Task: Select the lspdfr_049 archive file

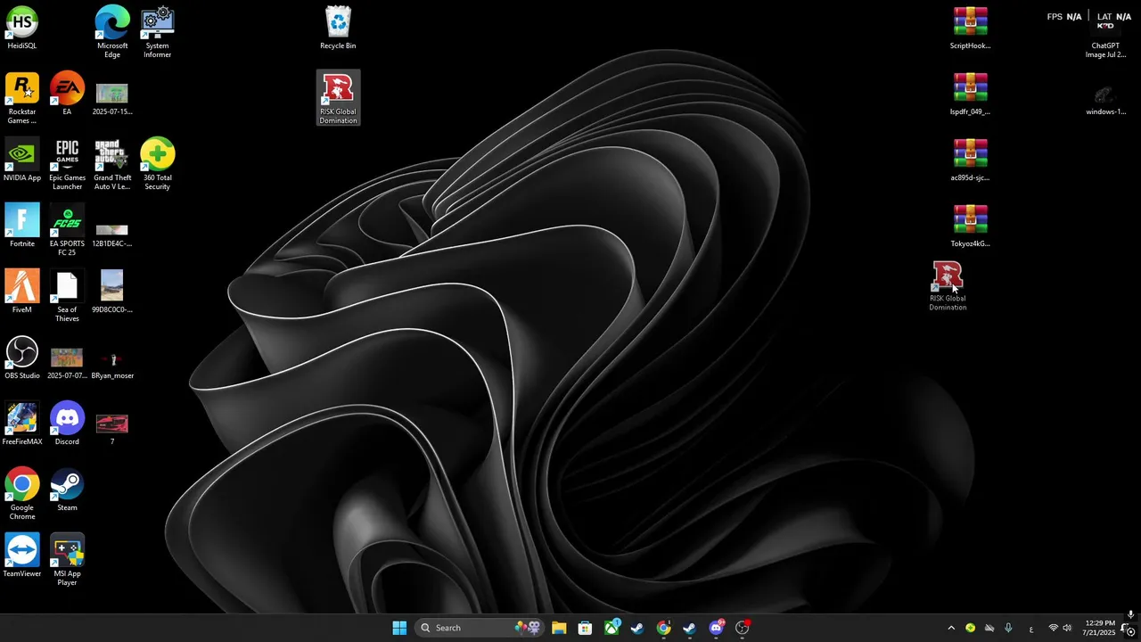Action: tap(970, 94)
